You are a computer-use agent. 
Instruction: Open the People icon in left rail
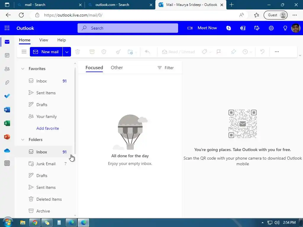pyautogui.click(x=7, y=69)
